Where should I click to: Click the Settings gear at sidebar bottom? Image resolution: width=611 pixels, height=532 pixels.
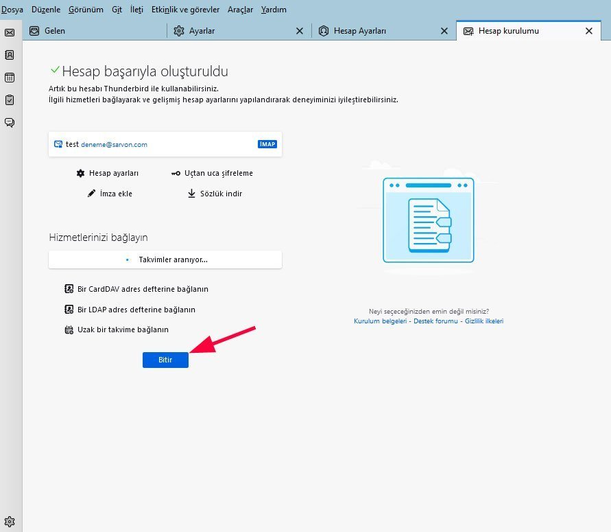(9, 521)
